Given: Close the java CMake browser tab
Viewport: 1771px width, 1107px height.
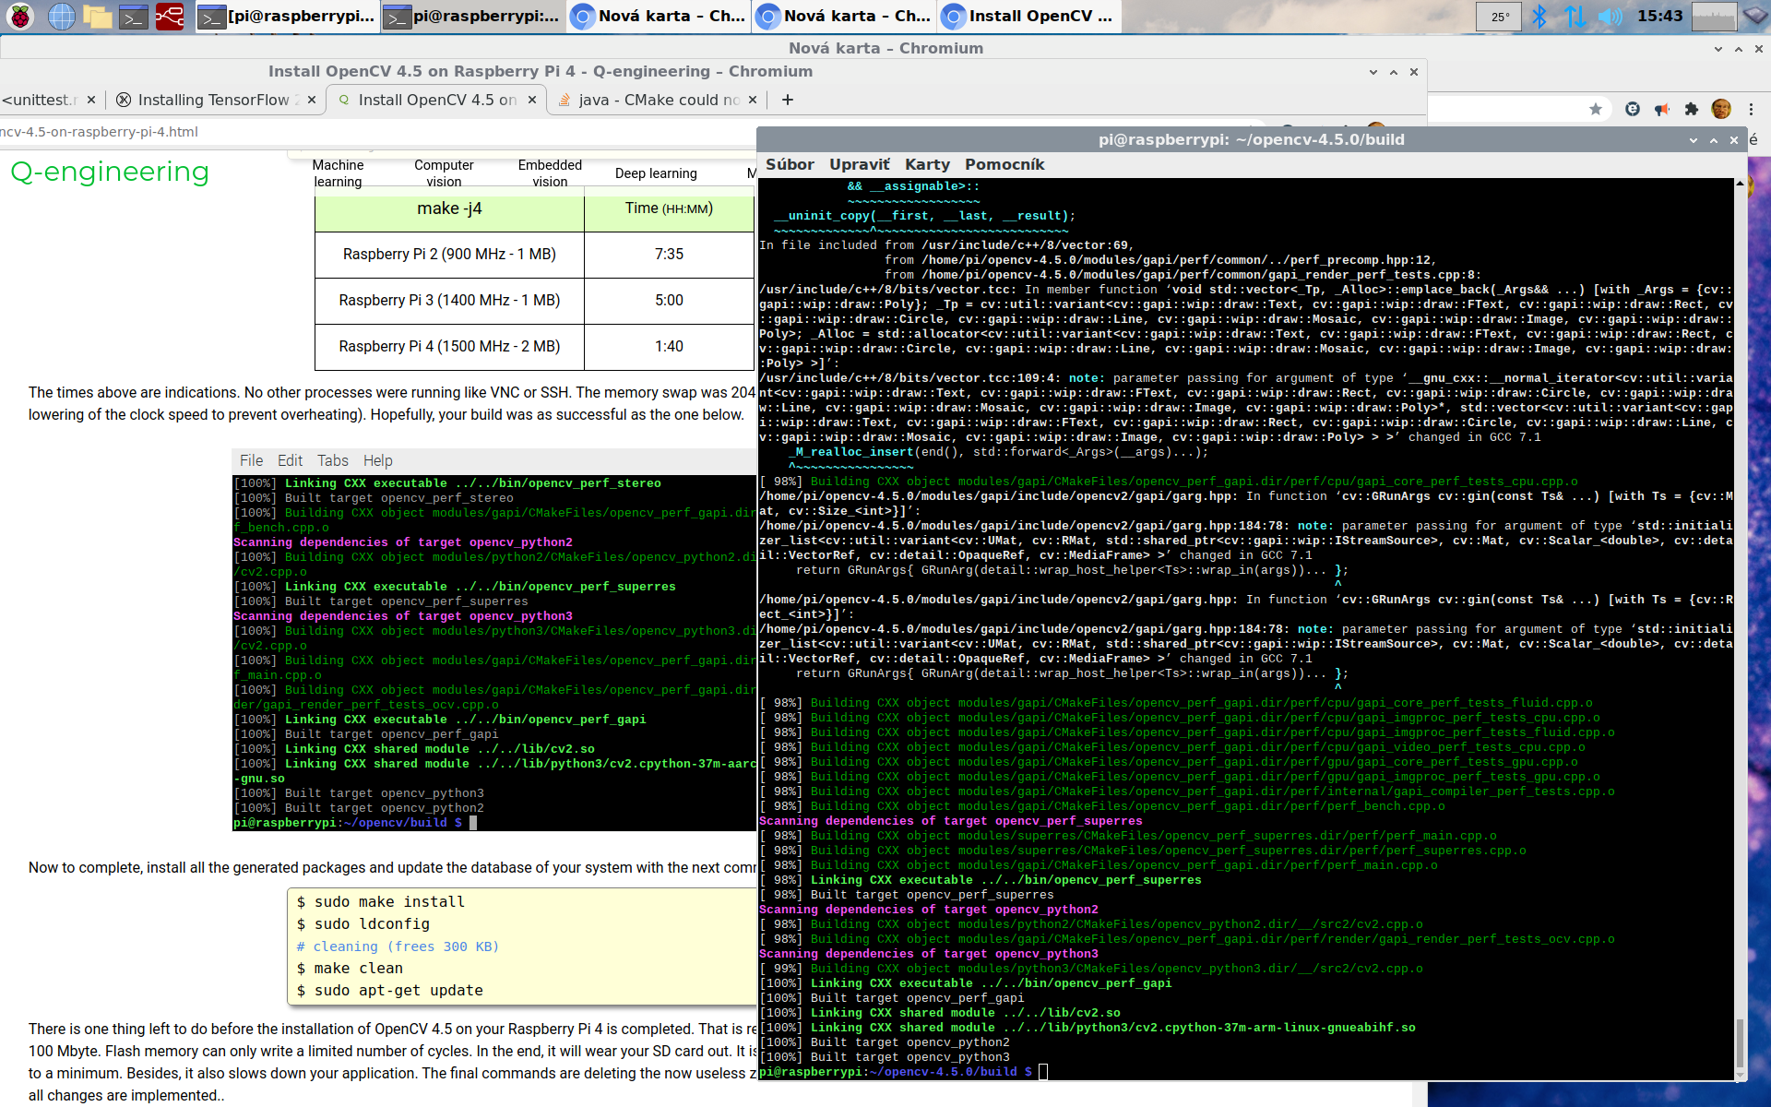Looking at the screenshot, I should pos(753,100).
